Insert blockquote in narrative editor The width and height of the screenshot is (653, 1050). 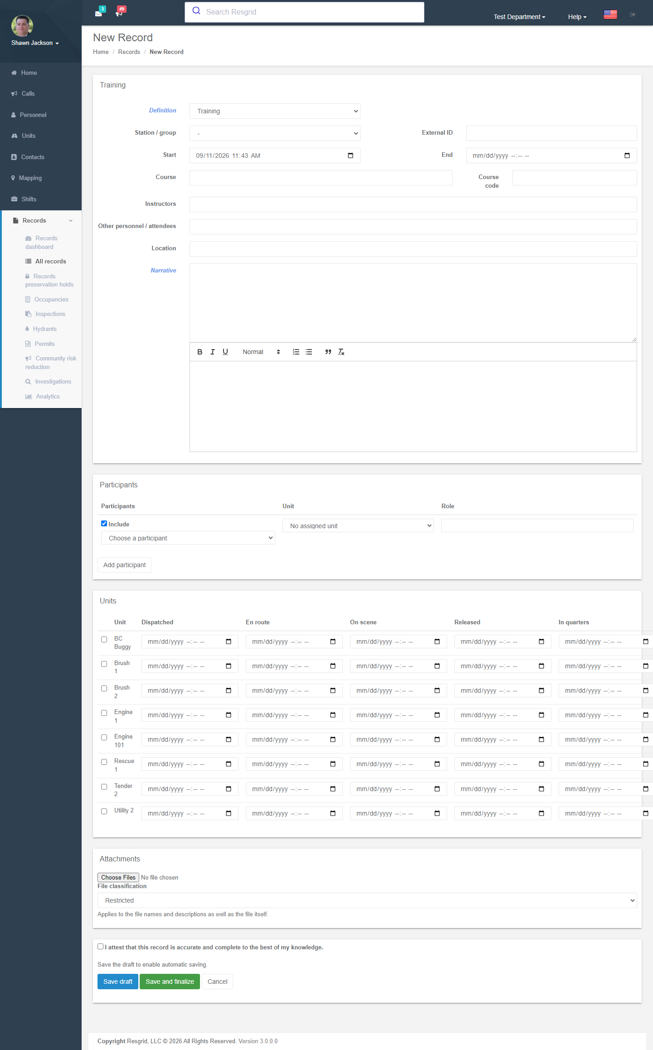coord(328,352)
